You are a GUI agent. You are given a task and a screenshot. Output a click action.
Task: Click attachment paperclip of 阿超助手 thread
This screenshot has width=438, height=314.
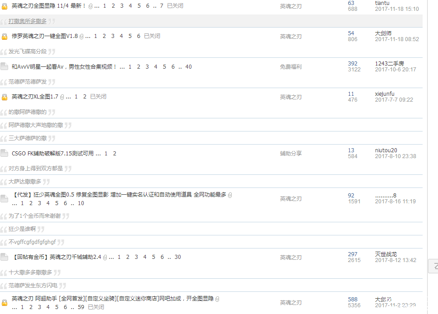click(217, 299)
